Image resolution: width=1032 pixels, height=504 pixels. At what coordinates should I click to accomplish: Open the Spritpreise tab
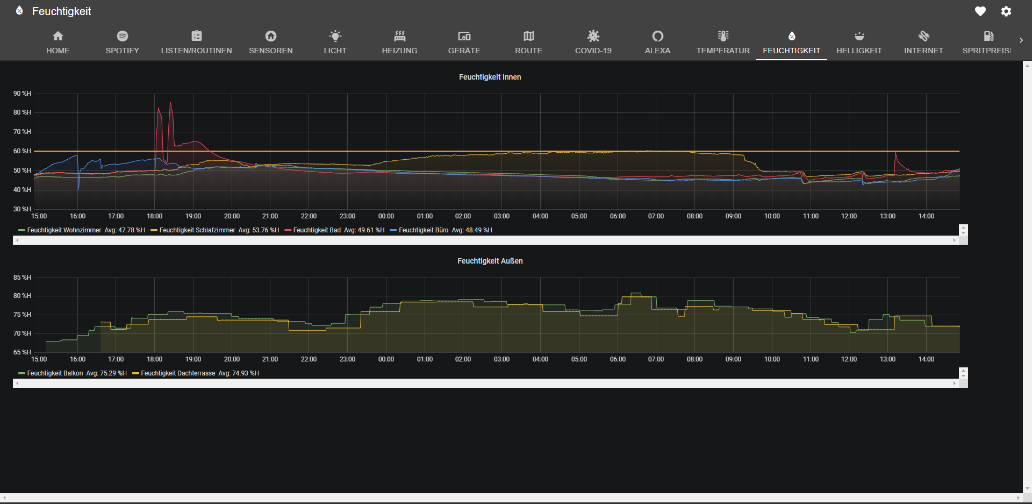pyautogui.click(x=986, y=44)
